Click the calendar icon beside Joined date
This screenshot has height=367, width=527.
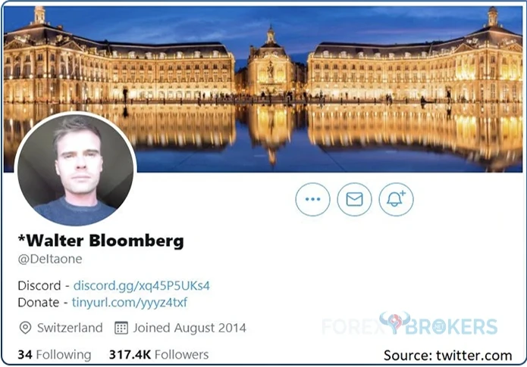121,328
